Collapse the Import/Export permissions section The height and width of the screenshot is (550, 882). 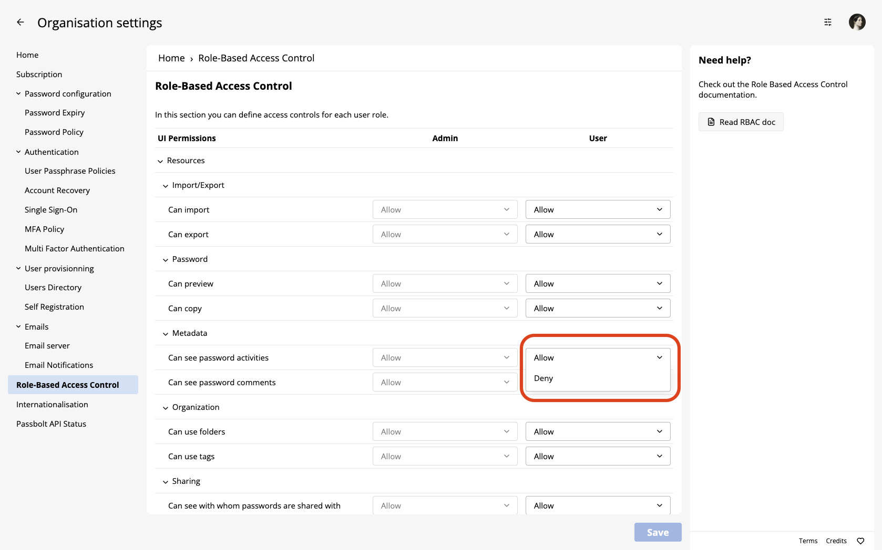pos(166,186)
